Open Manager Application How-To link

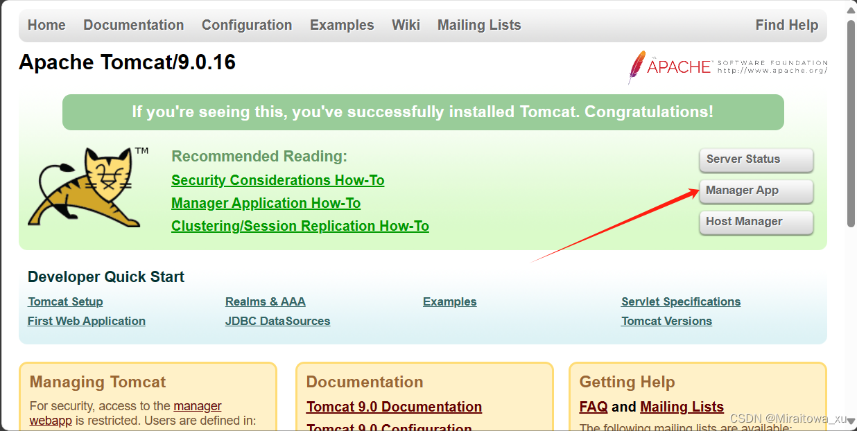pyautogui.click(x=266, y=203)
